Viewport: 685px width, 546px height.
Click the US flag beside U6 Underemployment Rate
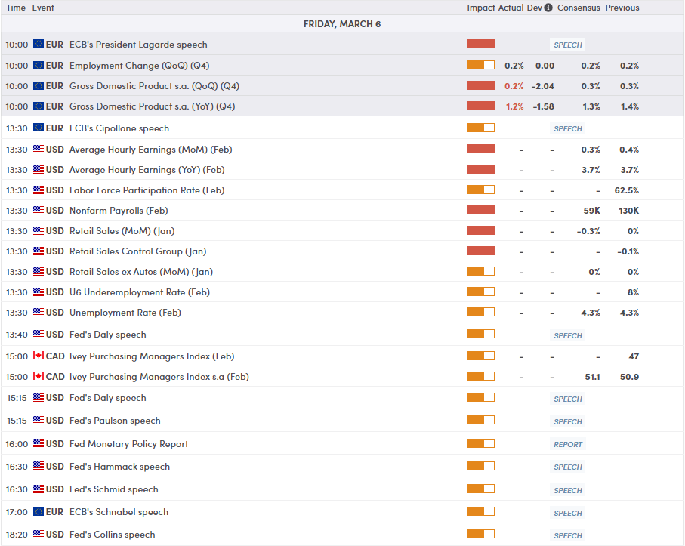pos(39,292)
